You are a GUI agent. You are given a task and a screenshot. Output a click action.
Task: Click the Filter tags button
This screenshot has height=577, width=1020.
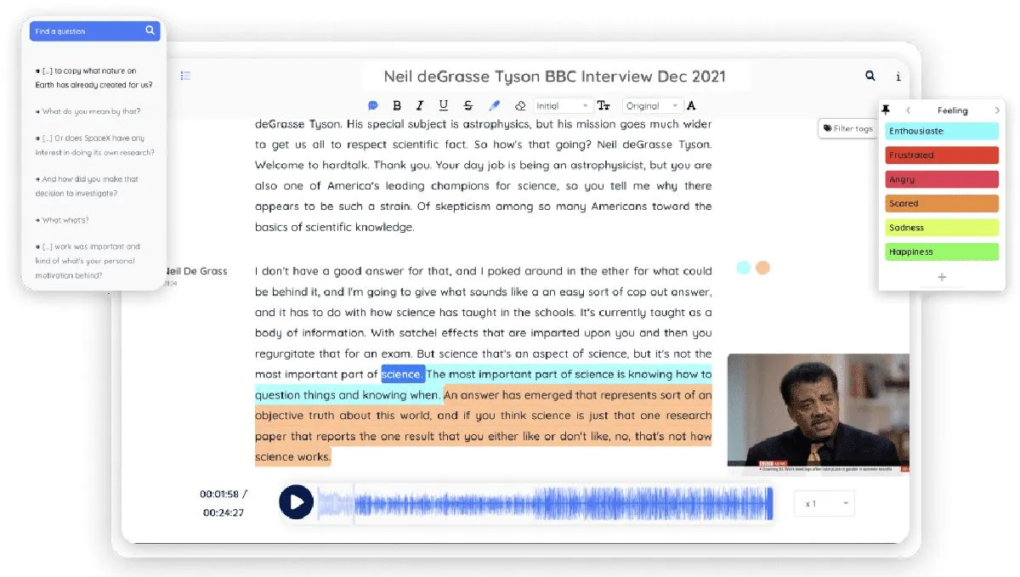[847, 128]
